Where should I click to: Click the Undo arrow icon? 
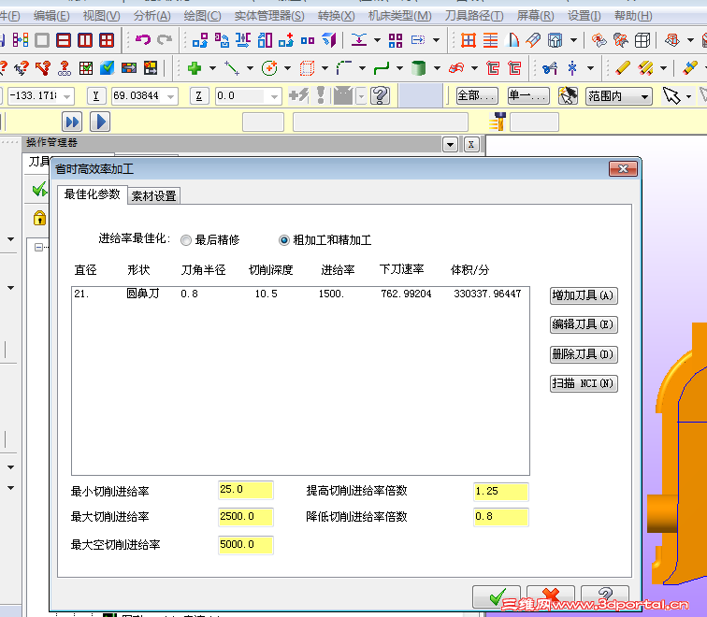[x=143, y=40]
